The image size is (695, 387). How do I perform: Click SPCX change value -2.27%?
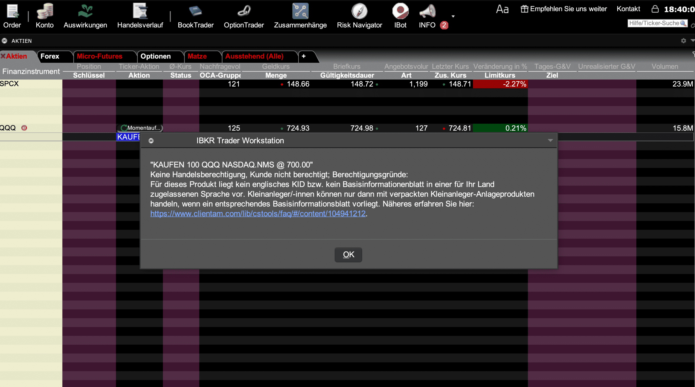click(x=500, y=84)
